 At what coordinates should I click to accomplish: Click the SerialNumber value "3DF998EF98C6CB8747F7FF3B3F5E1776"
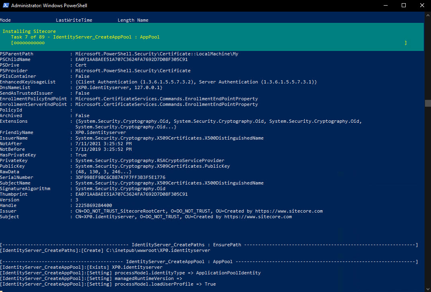coord(120,177)
